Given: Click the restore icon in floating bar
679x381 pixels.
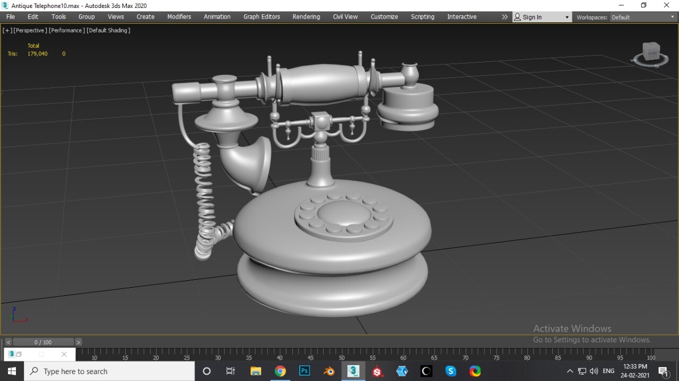Looking at the screenshot, I should 19,355.
